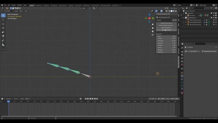This screenshot has height=123, width=218.
Task: Switch perspective/orthographic grid icon
Action: (153, 35)
